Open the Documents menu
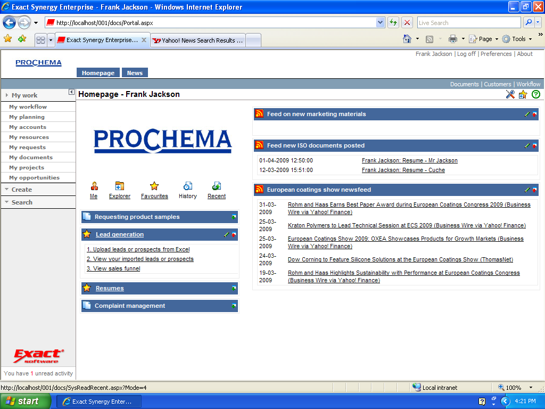This screenshot has height=409, width=545. coord(464,84)
